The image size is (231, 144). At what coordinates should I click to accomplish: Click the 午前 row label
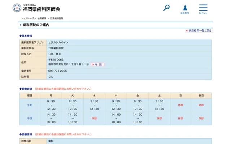(30, 105)
